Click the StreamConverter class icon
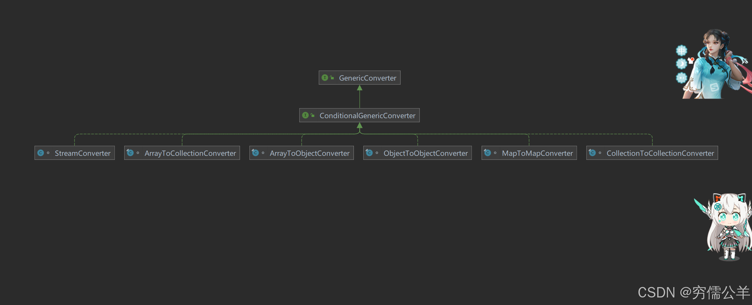 (x=41, y=153)
